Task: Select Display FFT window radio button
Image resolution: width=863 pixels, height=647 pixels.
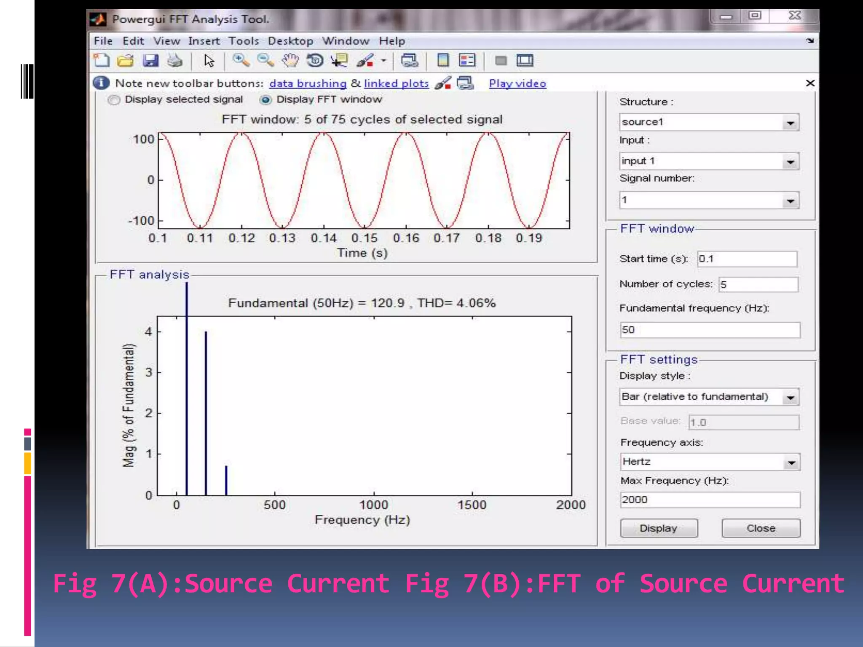Action: 265,100
